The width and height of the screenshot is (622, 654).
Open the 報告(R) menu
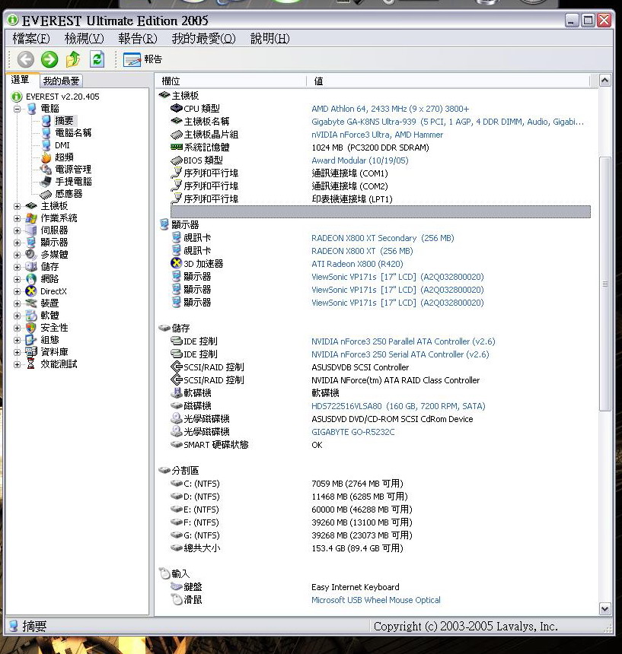(x=137, y=39)
